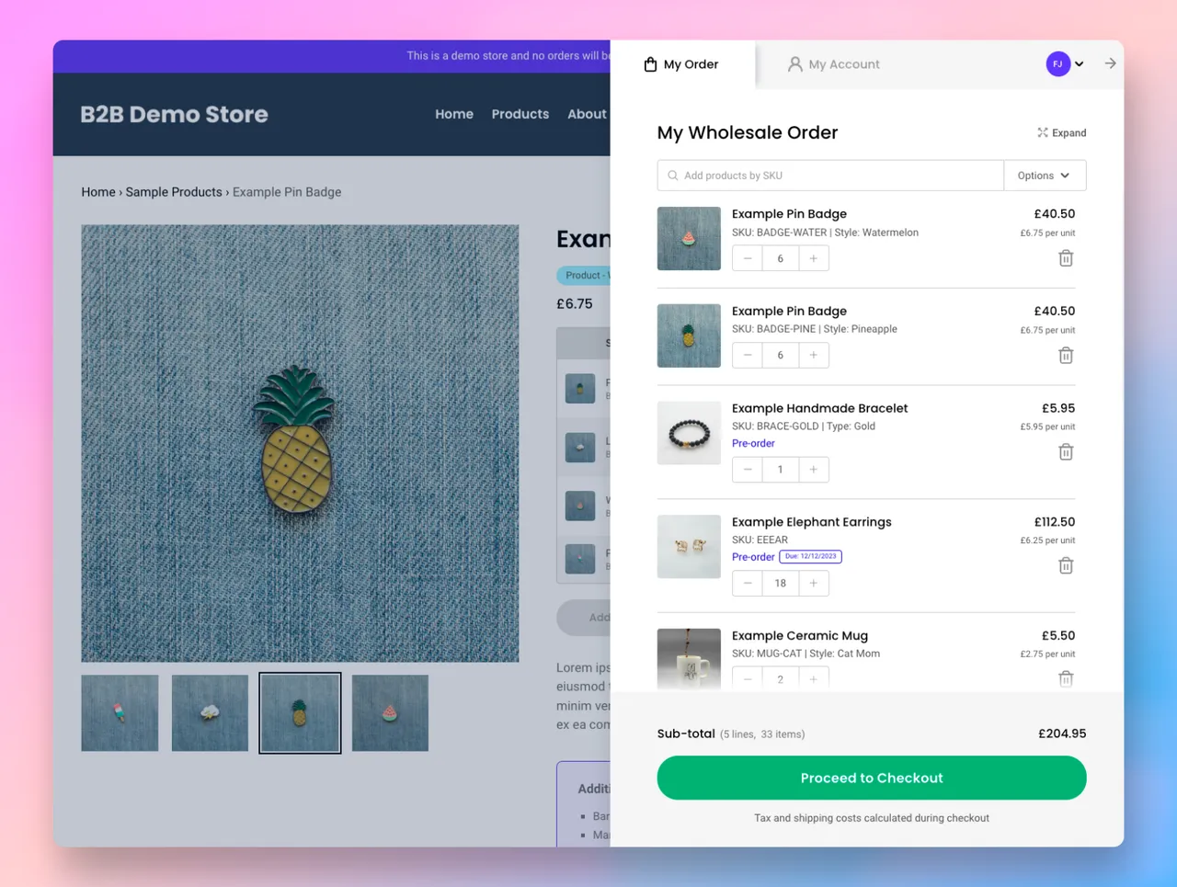Decrease Handmade Bracelet quantity with minus
This screenshot has width=1177, height=887.
point(748,470)
